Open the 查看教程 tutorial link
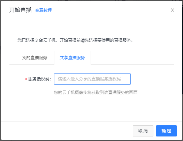This screenshot has width=183, height=141. point(43,10)
